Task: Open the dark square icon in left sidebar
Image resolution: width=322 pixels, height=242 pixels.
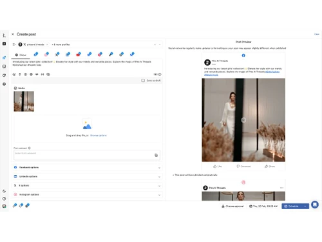Action: click(x=4, y=44)
